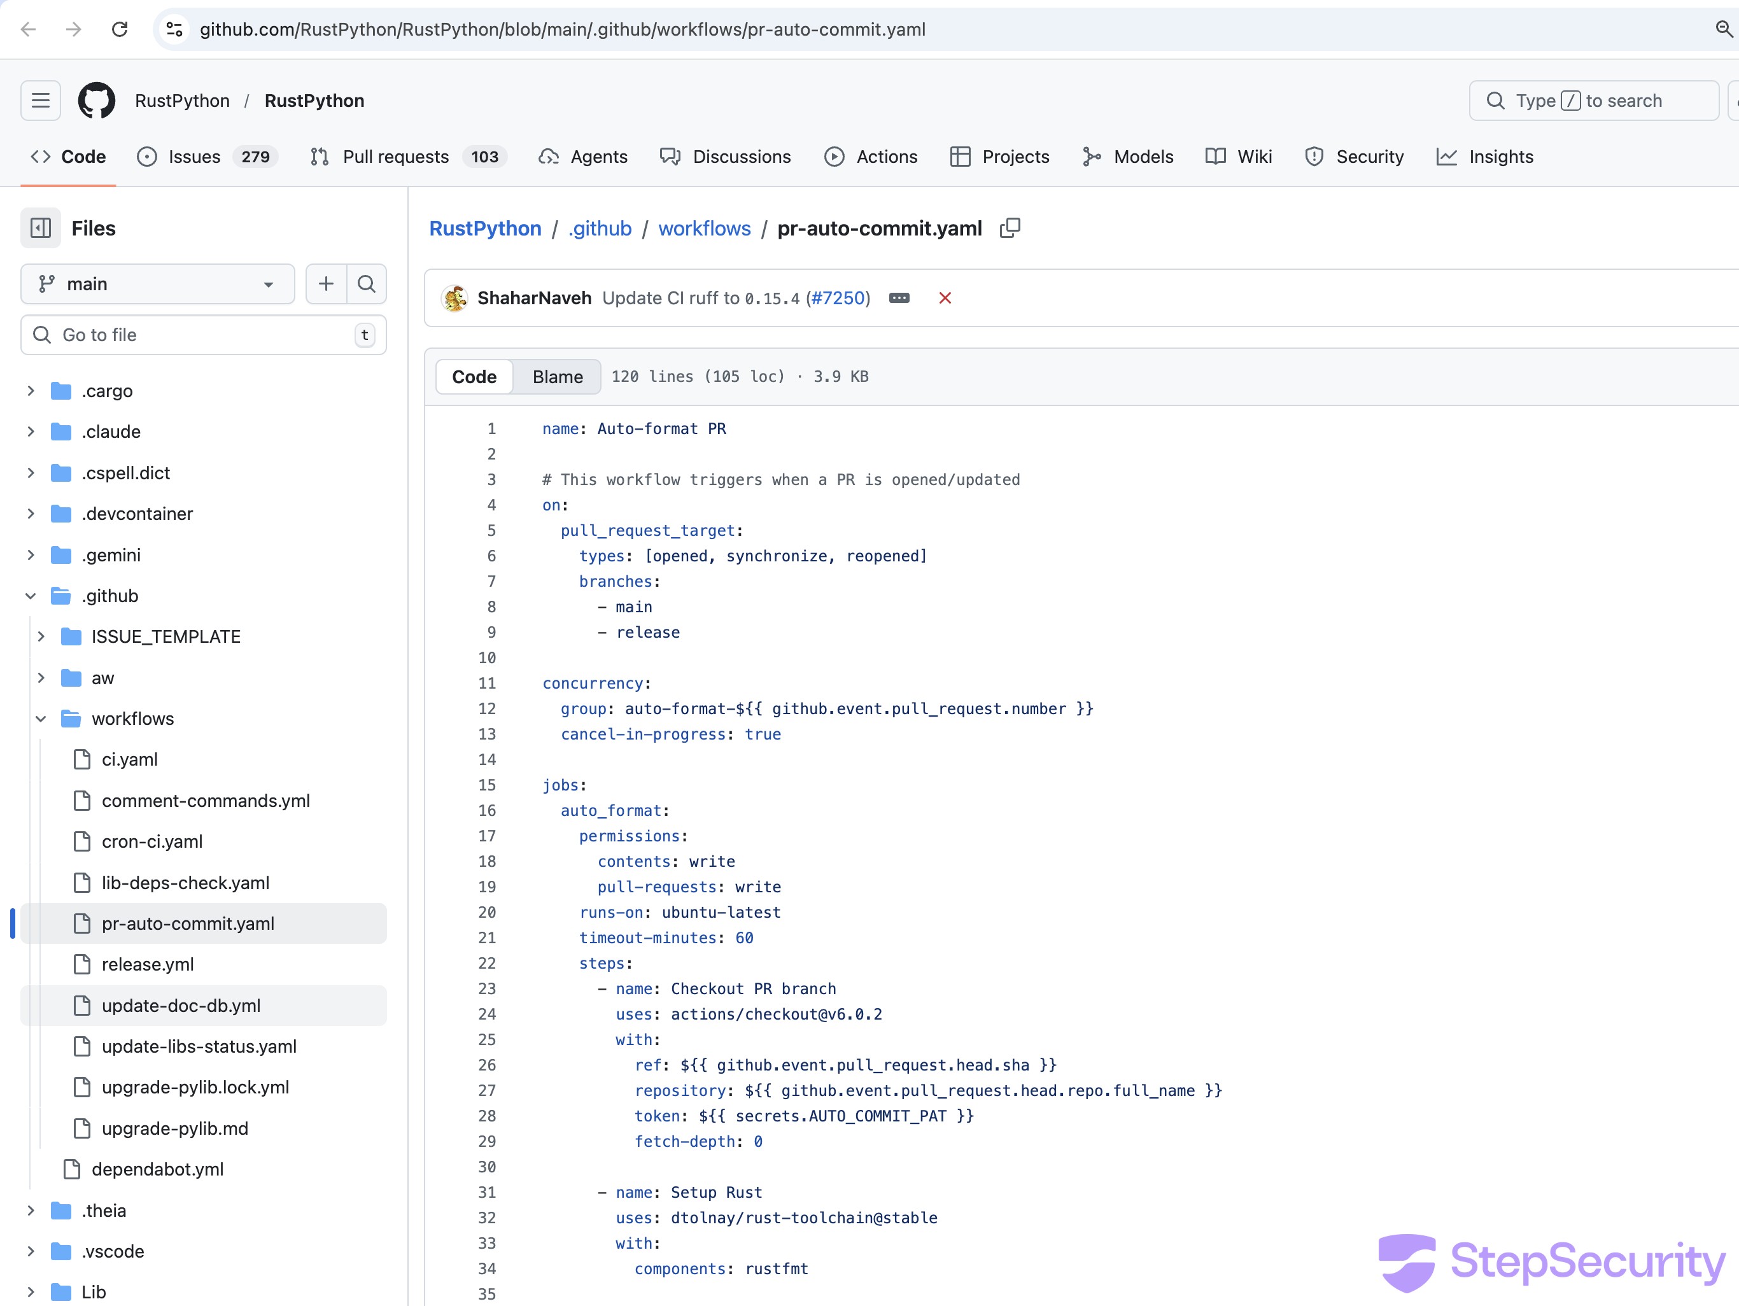The image size is (1739, 1306).
Task: Switch to Blame view
Action: [x=558, y=377]
